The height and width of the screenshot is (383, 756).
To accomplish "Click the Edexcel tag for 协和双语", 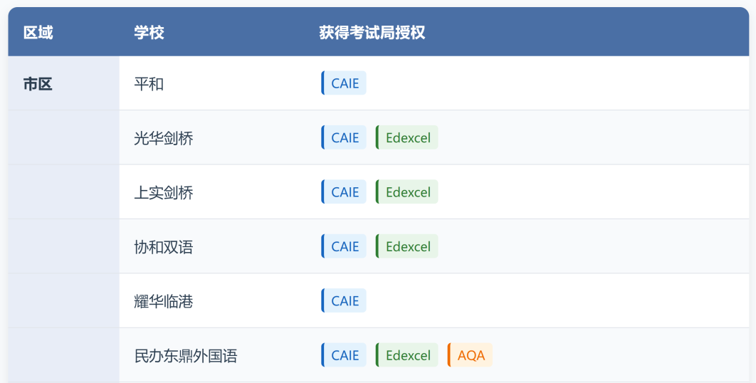I will 407,246.
